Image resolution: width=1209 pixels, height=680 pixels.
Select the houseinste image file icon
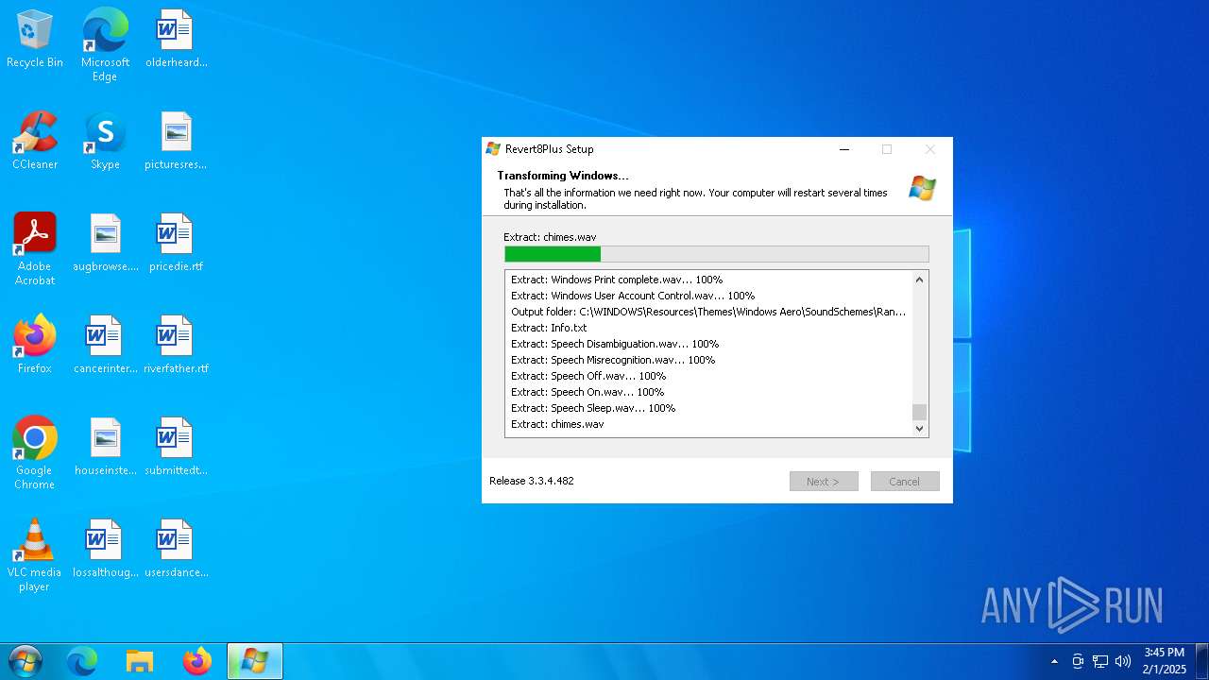click(105, 448)
